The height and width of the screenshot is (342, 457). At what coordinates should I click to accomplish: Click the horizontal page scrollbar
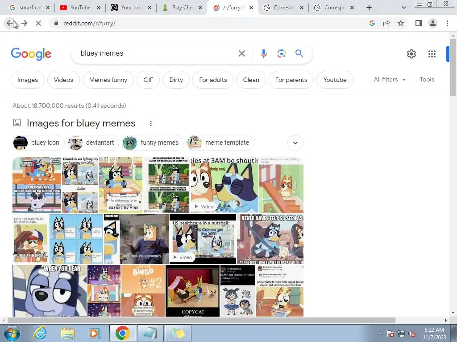pos(201,320)
